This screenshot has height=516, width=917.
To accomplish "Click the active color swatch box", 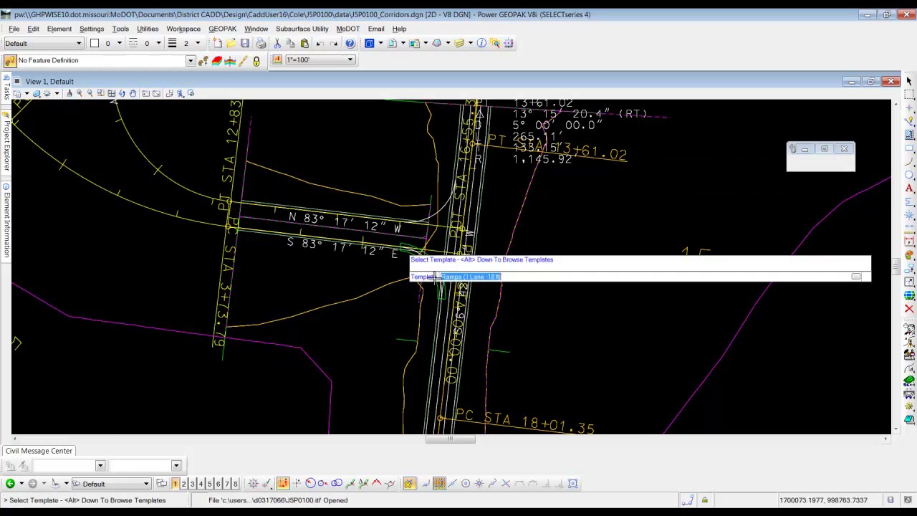I will [x=94, y=43].
